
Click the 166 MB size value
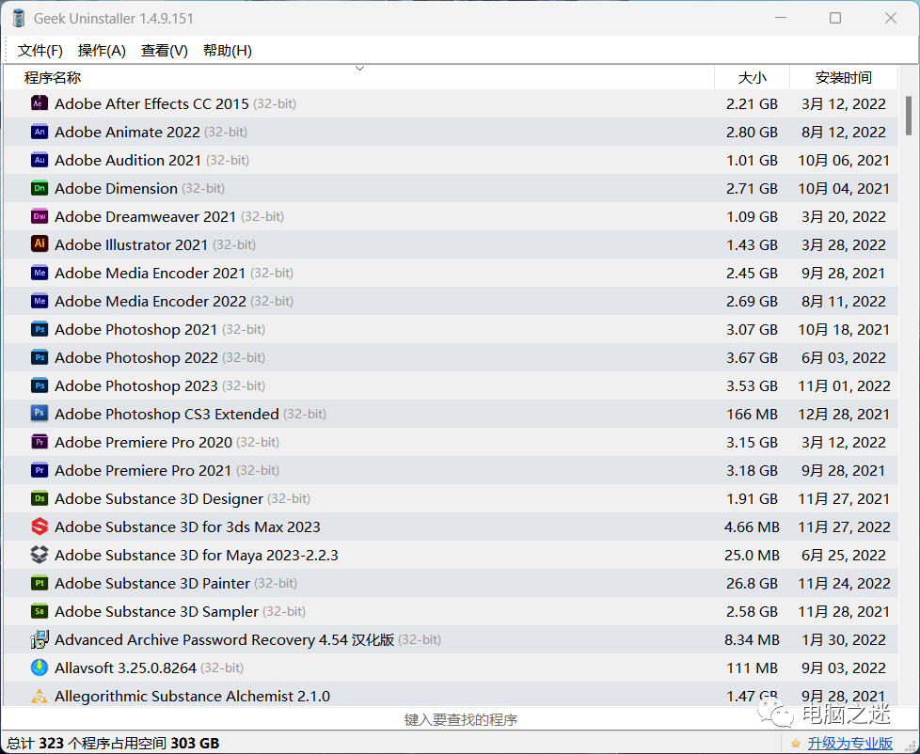coord(752,414)
